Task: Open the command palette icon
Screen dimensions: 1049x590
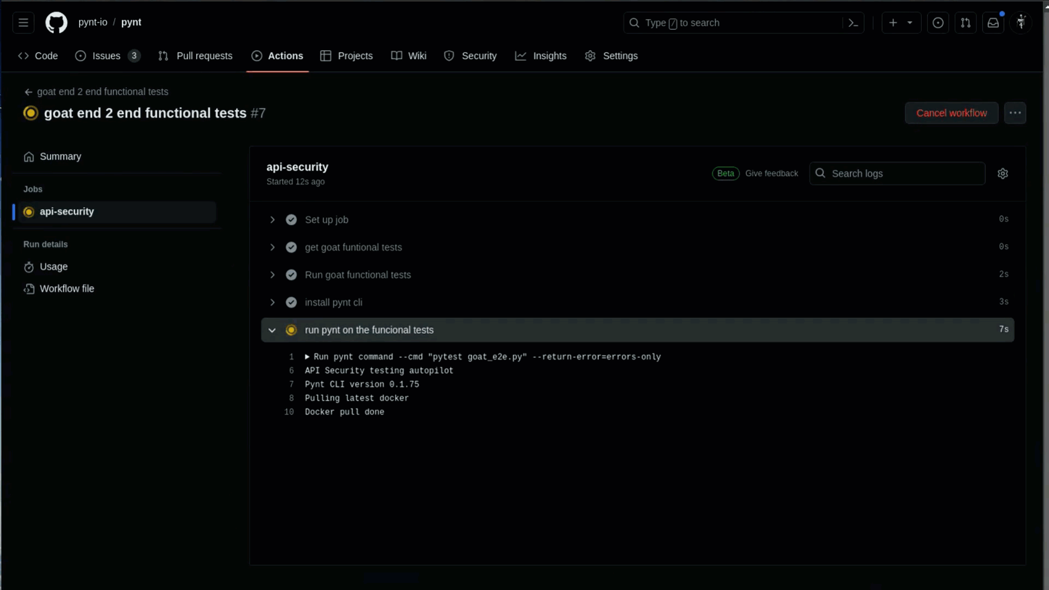Action: [x=853, y=23]
